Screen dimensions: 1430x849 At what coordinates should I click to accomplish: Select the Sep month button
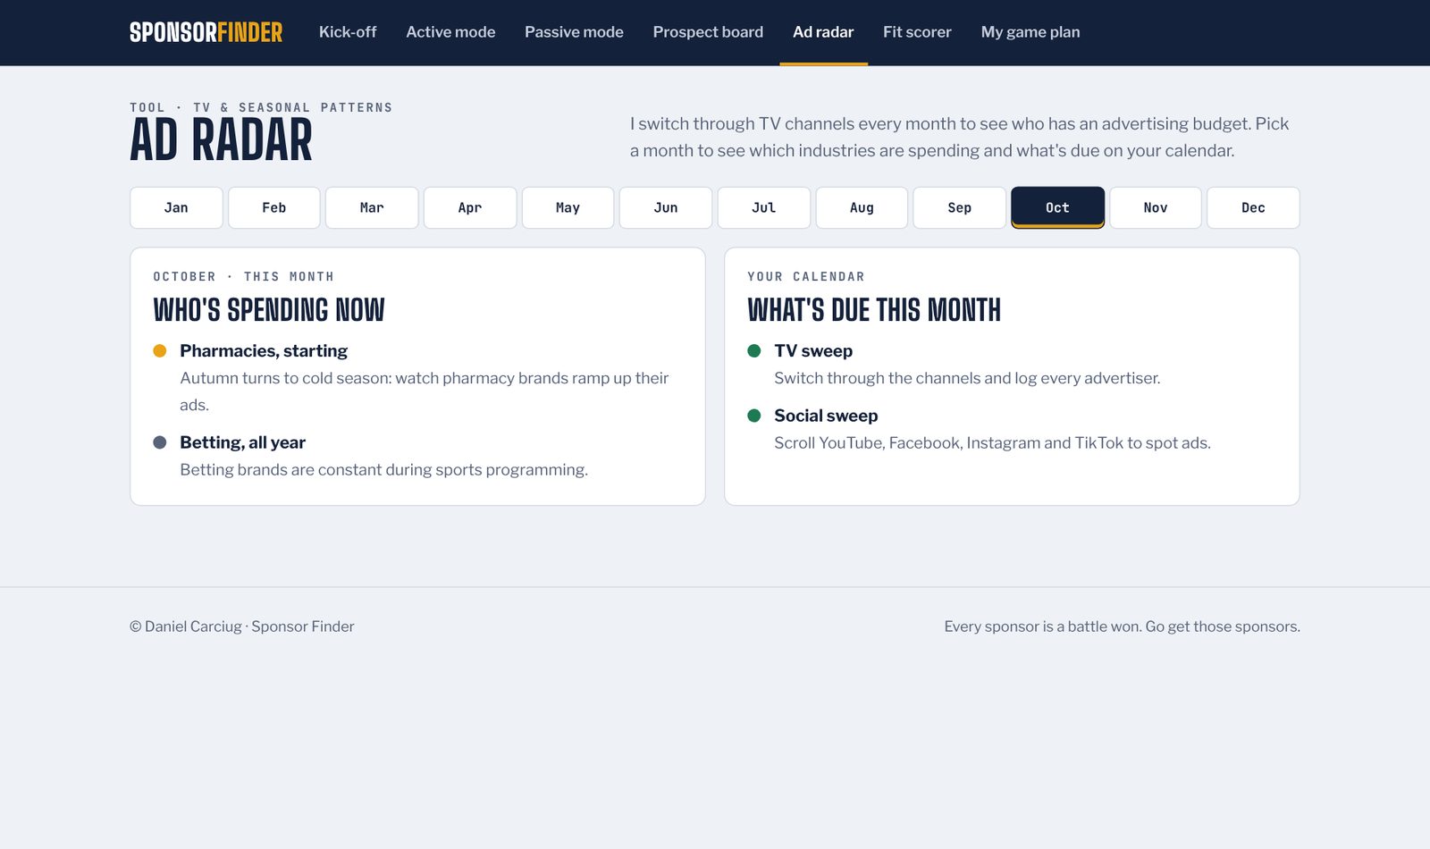pos(960,207)
